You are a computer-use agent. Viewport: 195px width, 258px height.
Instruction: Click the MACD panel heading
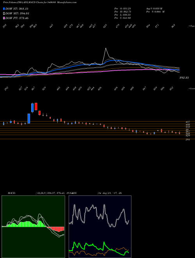pyautogui.click(x=12, y=193)
